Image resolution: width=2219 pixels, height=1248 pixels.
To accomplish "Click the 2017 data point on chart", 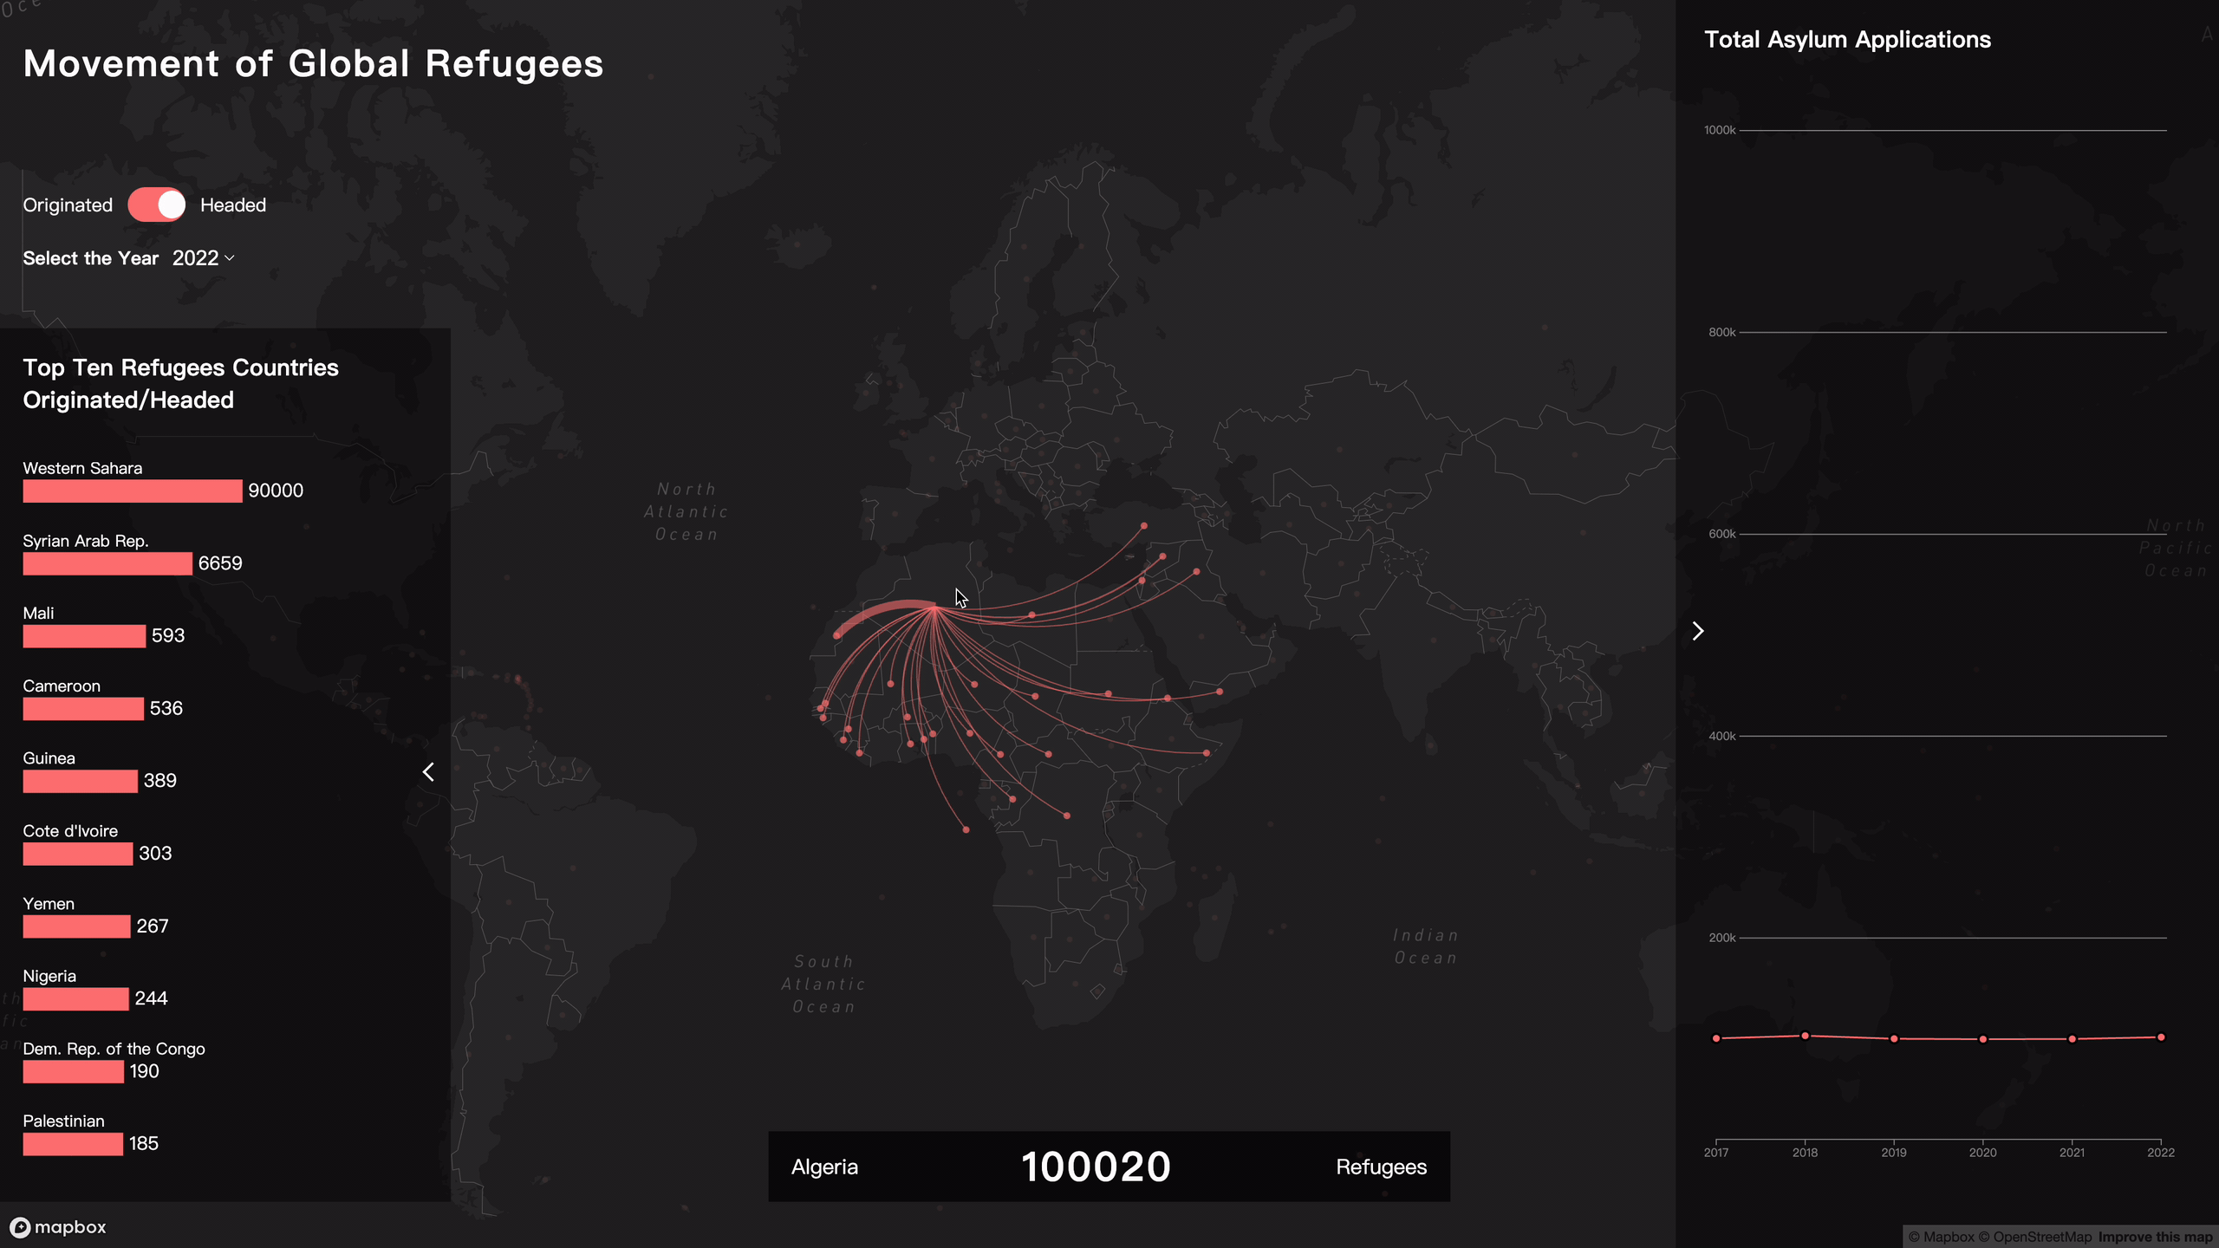I will pyautogui.click(x=1716, y=1038).
